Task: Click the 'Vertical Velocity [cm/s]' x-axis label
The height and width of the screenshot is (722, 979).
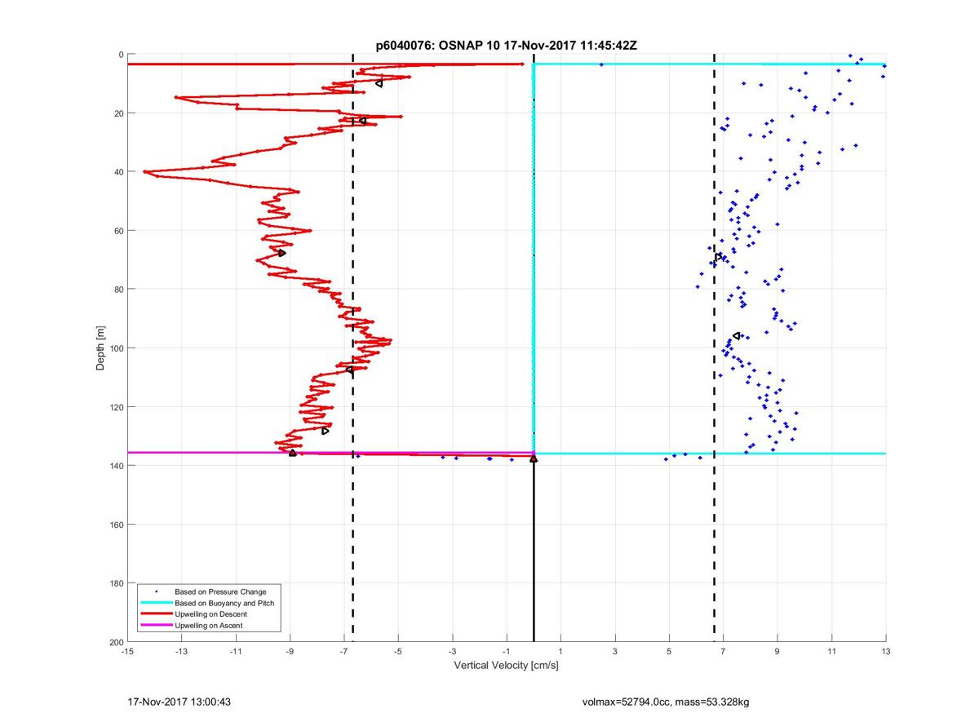Action: [506, 666]
